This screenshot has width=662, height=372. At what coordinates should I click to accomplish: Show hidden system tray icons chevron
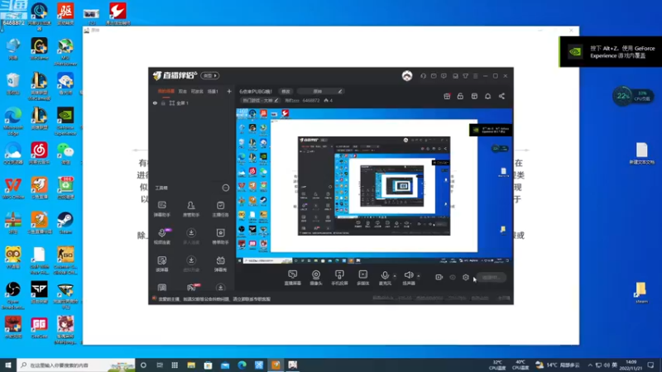(x=590, y=365)
